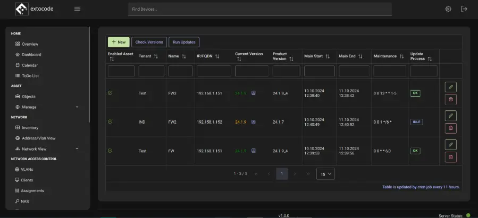Click the version notes icon for FW3
Viewport: 478px width, 218px height.
(x=254, y=93)
